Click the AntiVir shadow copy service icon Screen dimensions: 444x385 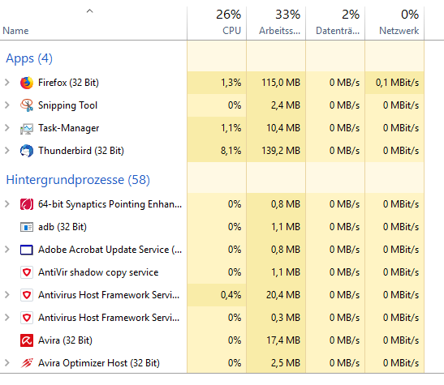tap(27, 272)
